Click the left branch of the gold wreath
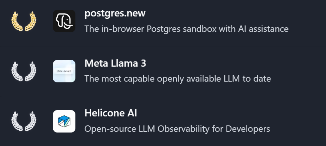This screenshot has width=326, height=146. click(x=17, y=21)
